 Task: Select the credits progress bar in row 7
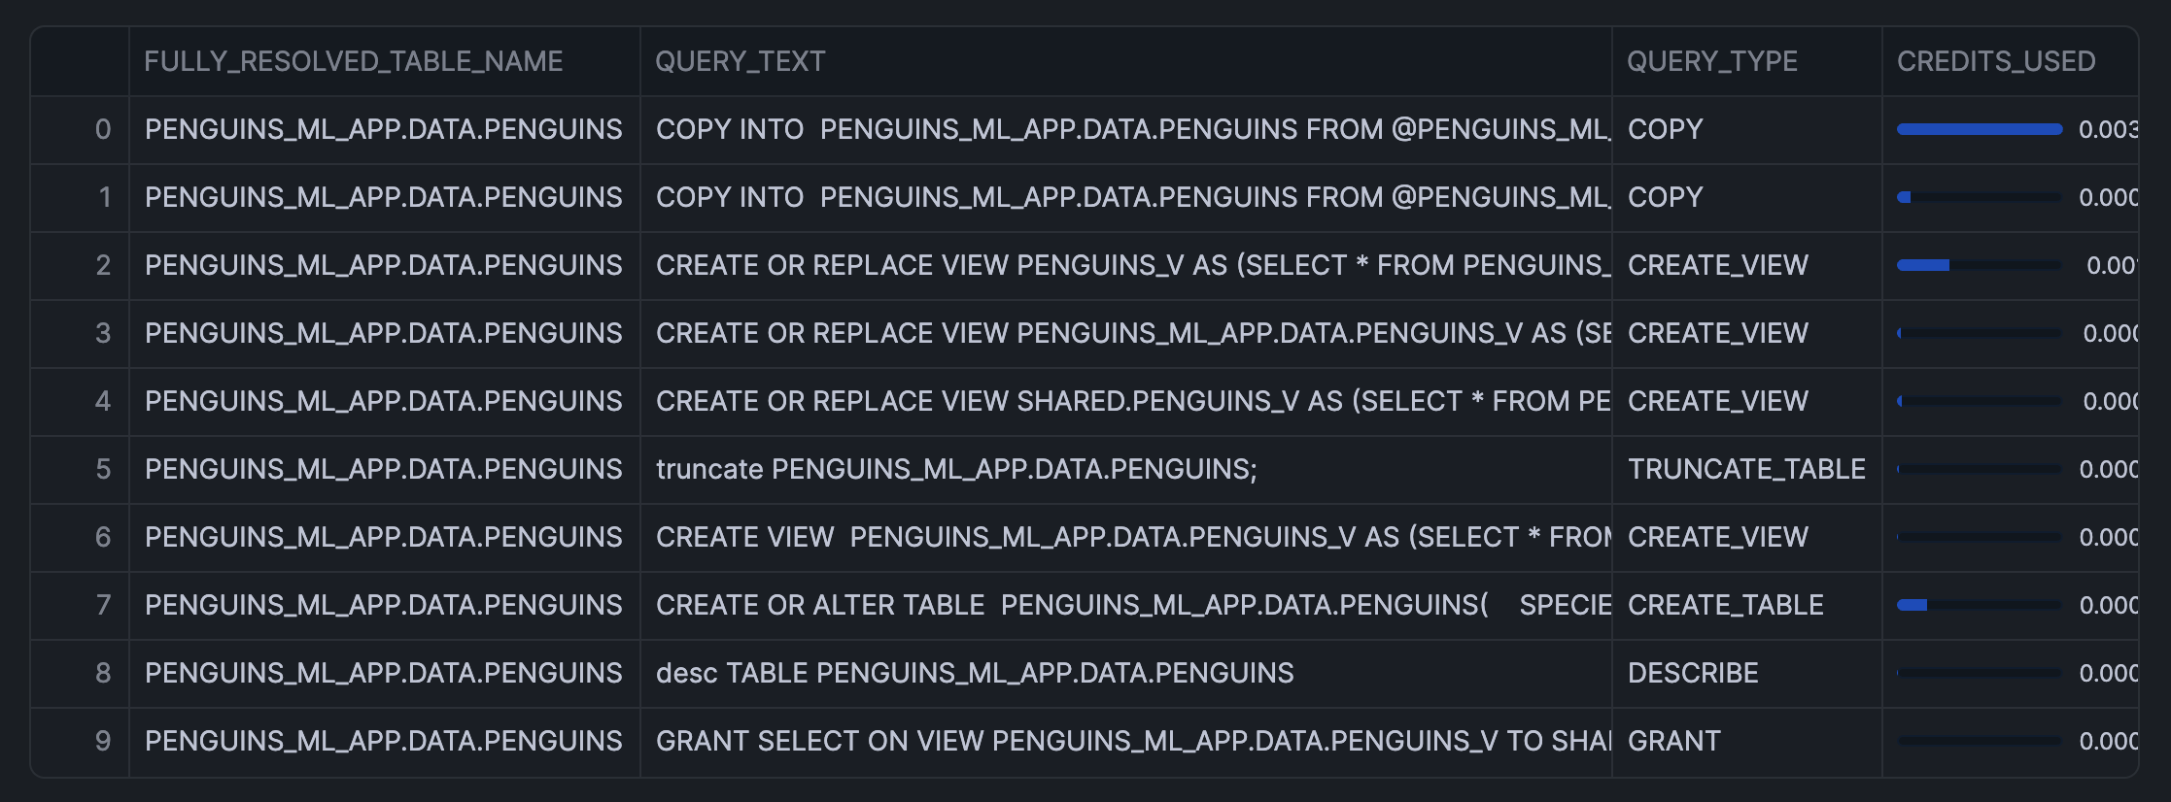(1979, 605)
